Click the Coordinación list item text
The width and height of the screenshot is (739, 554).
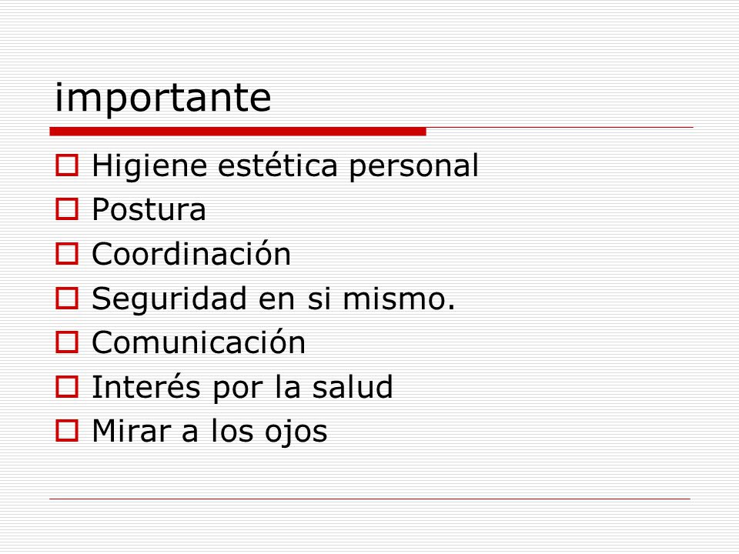[x=192, y=253]
